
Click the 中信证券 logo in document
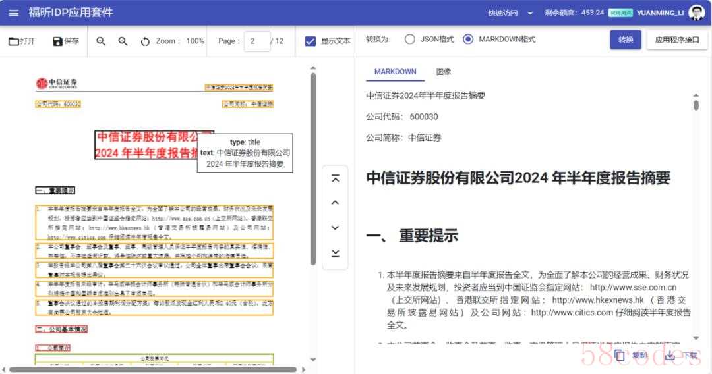coord(56,83)
